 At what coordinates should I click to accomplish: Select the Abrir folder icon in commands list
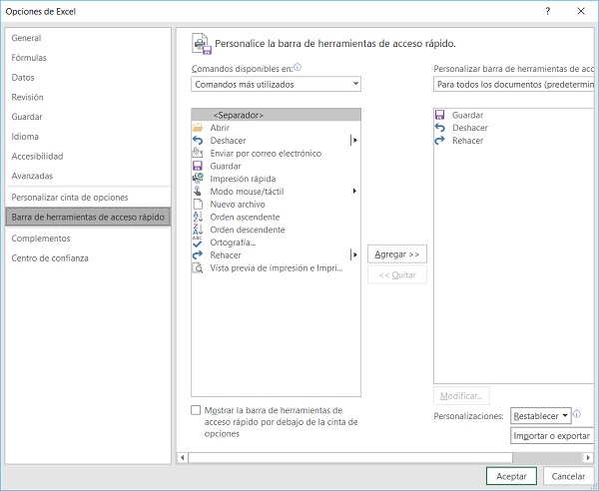[198, 128]
